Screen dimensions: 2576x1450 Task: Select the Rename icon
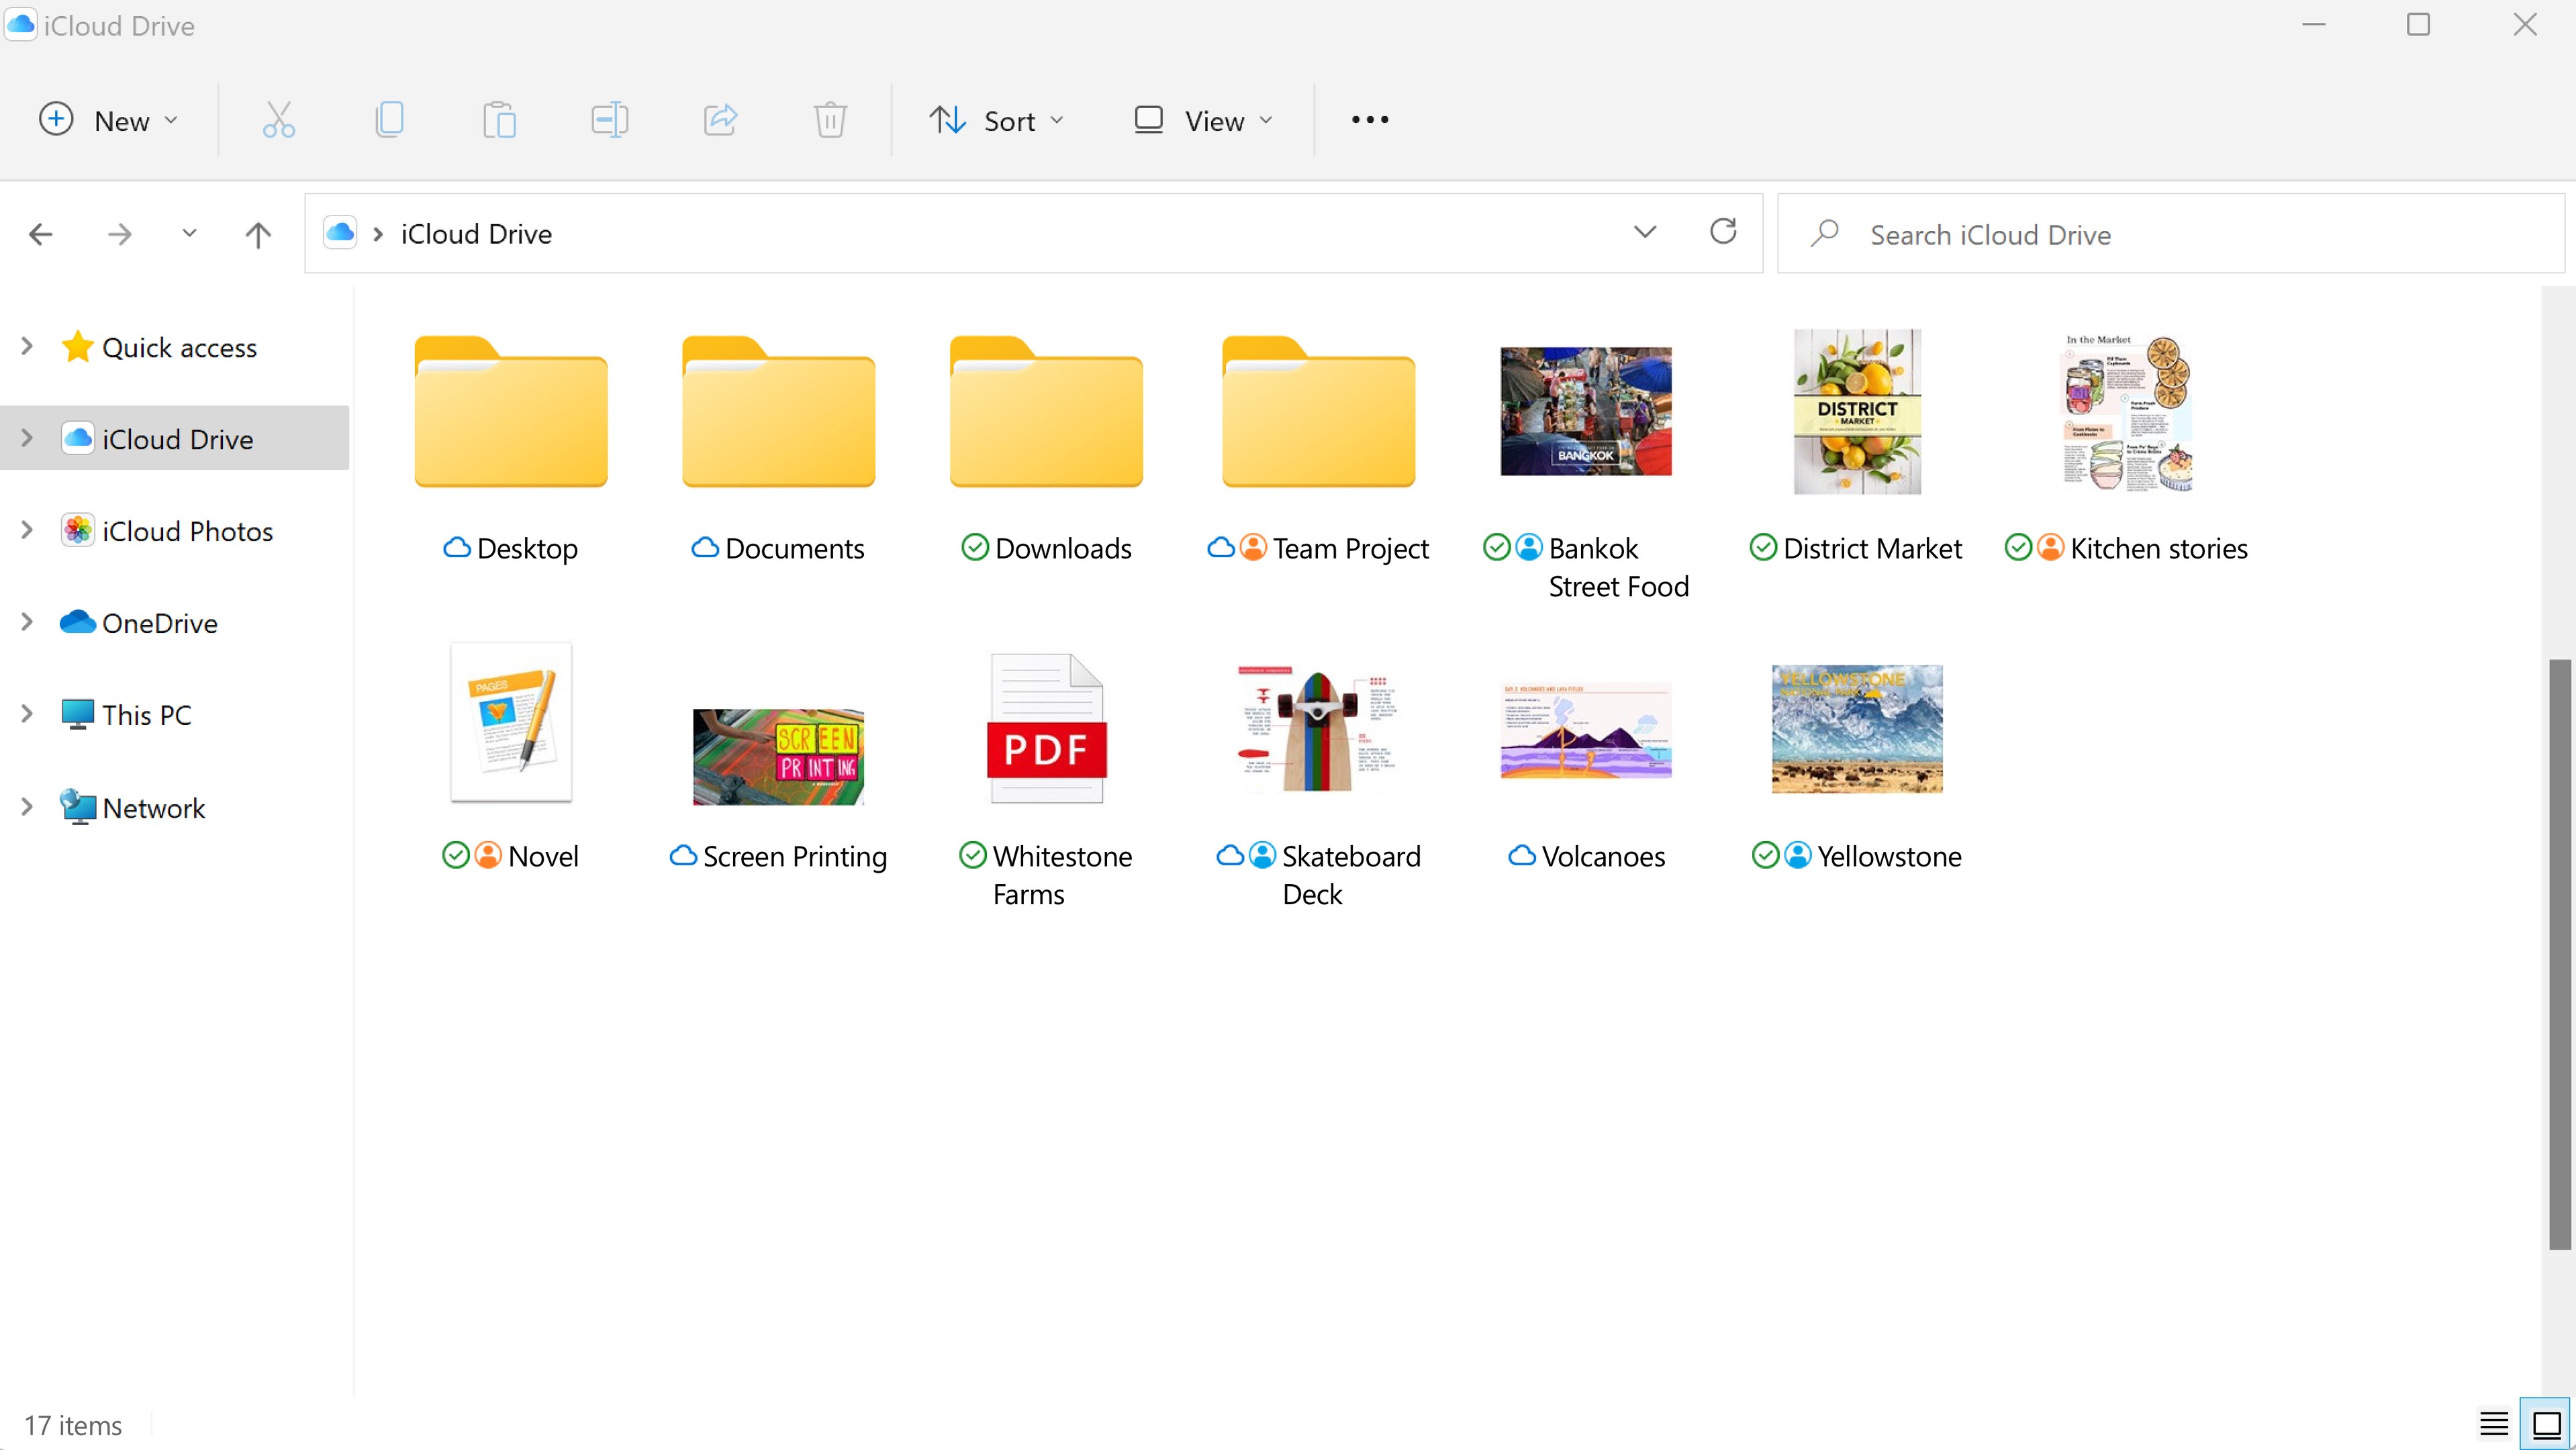click(609, 119)
